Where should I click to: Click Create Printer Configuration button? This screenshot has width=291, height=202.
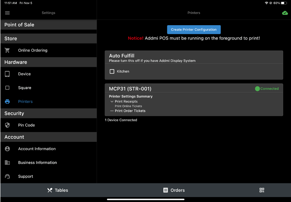click(194, 30)
